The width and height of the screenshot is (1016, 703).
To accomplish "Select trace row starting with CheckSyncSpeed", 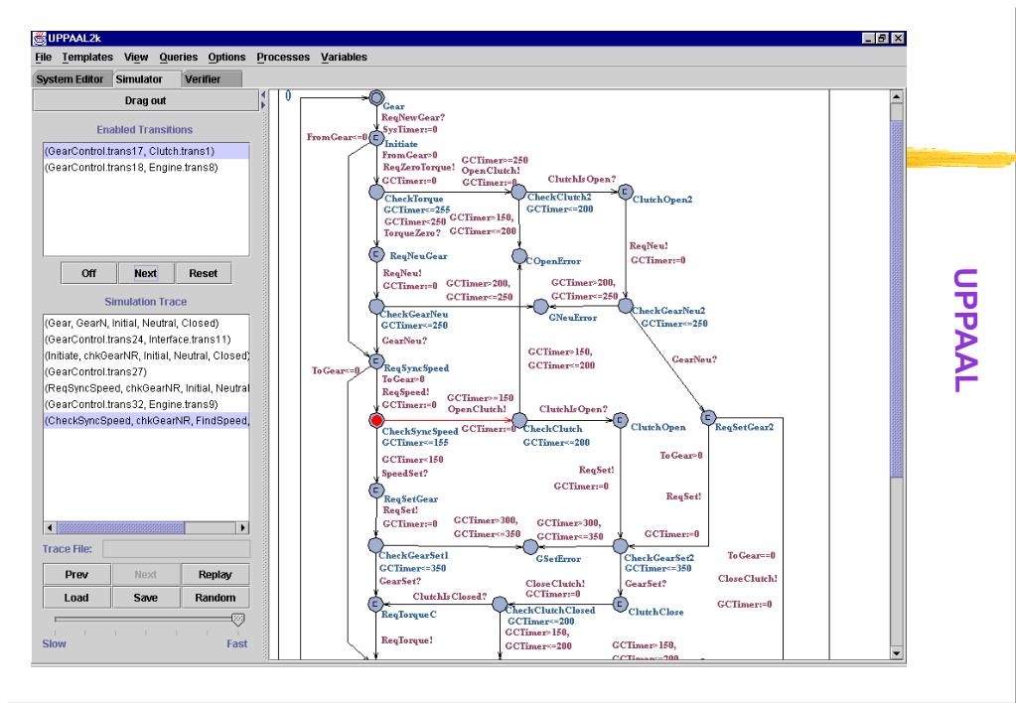I will pyautogui.click(x=146, y=420).
